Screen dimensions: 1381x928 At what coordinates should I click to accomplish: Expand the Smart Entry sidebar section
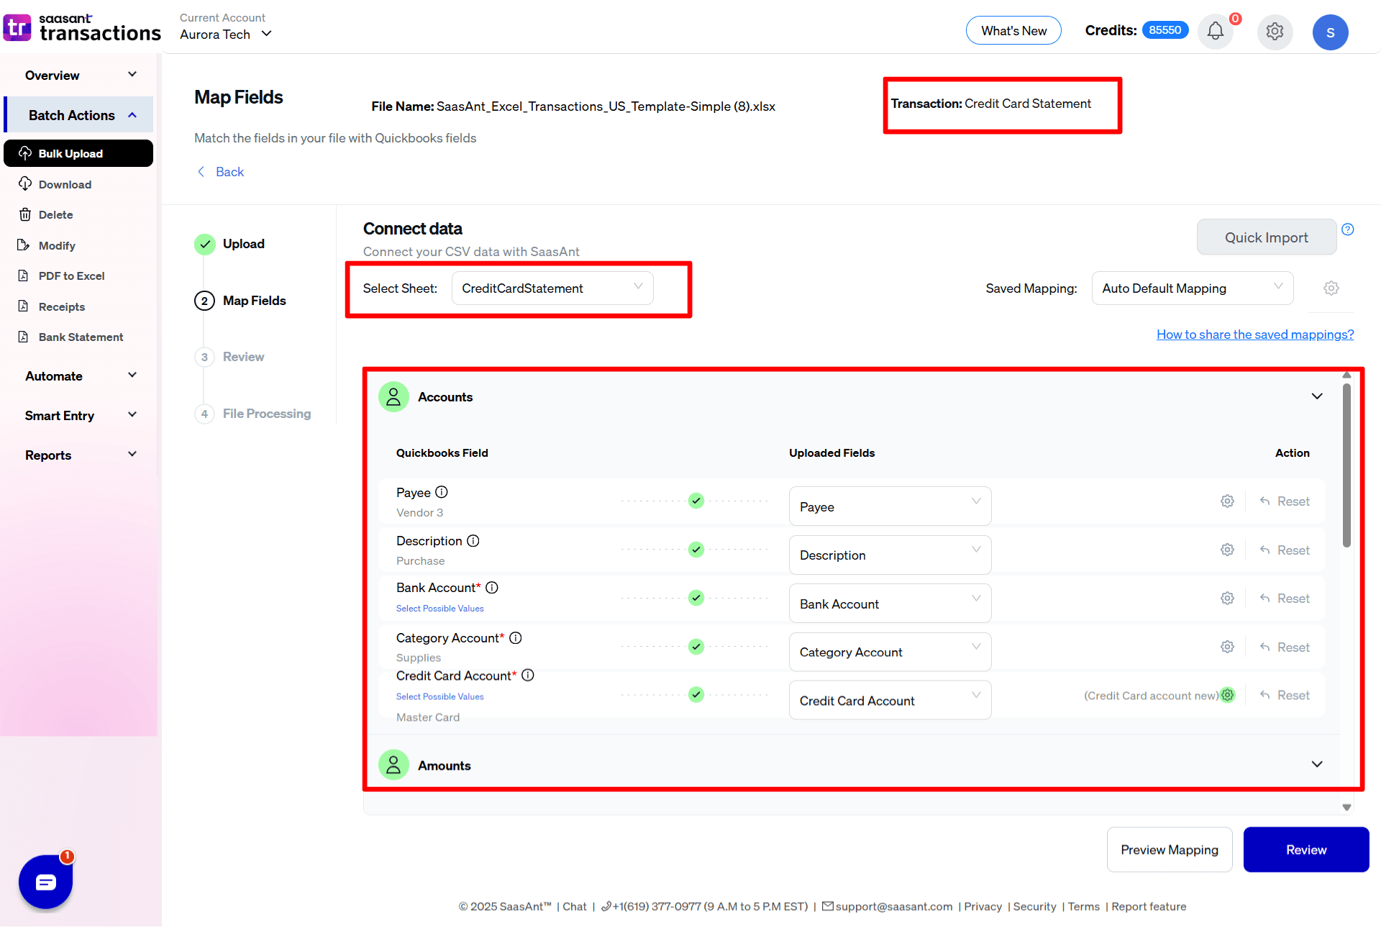point(79,416)
